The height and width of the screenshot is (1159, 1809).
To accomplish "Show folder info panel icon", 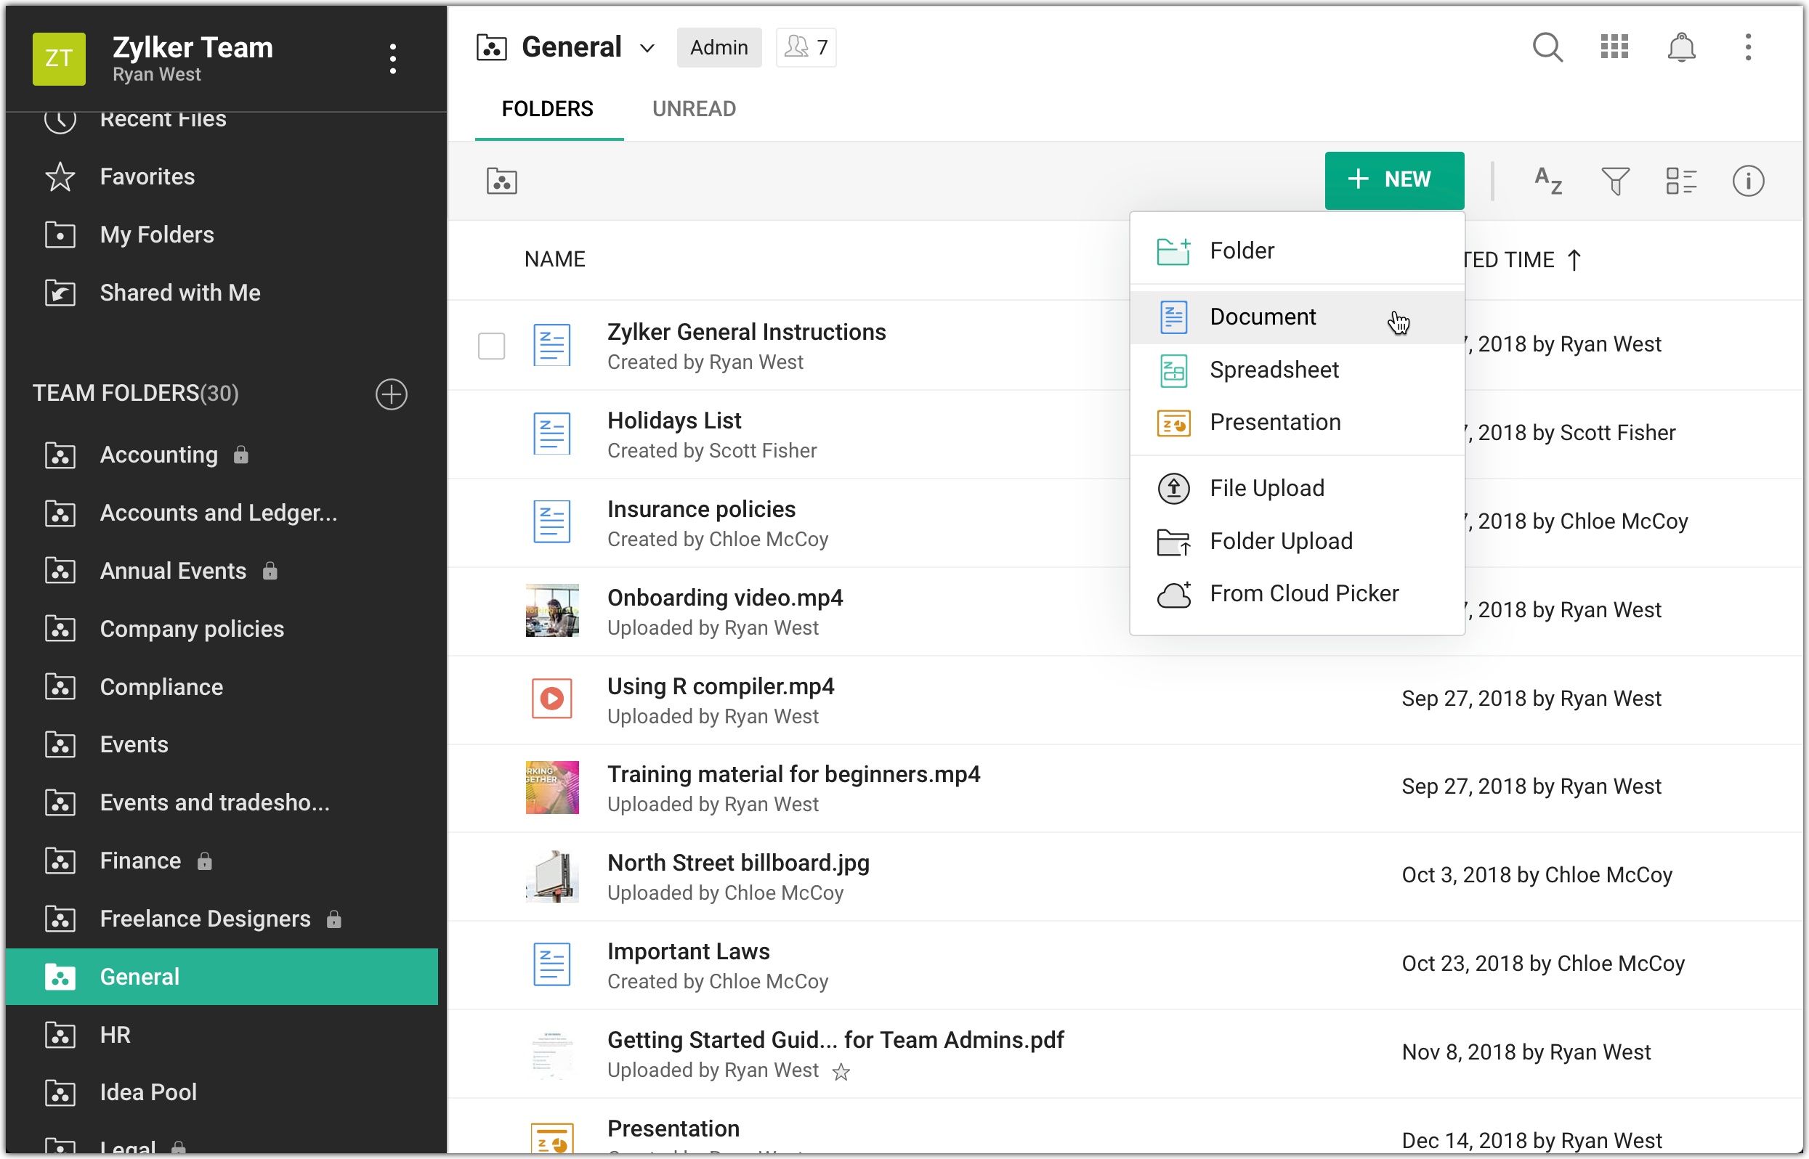I will (1747, 181).
